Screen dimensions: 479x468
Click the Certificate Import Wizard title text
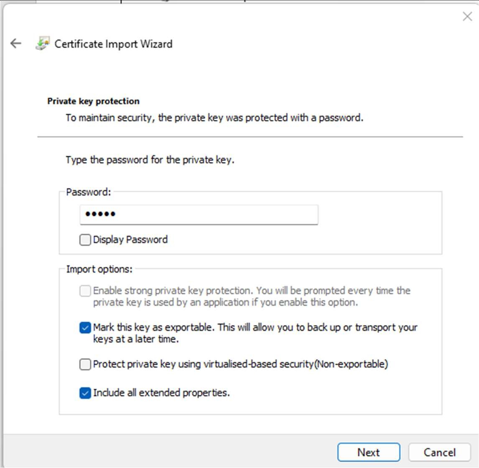pos(113,44)
